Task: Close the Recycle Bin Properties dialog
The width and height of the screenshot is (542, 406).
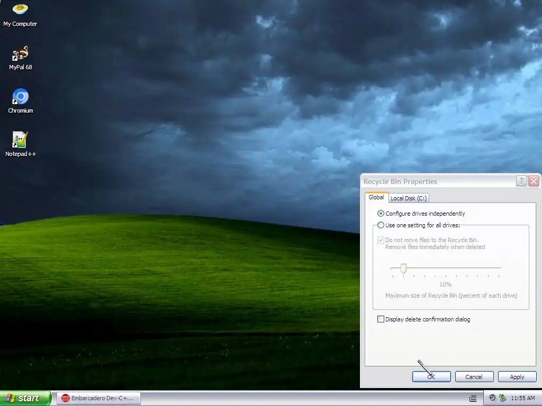Action: click(x=534, y=181)
